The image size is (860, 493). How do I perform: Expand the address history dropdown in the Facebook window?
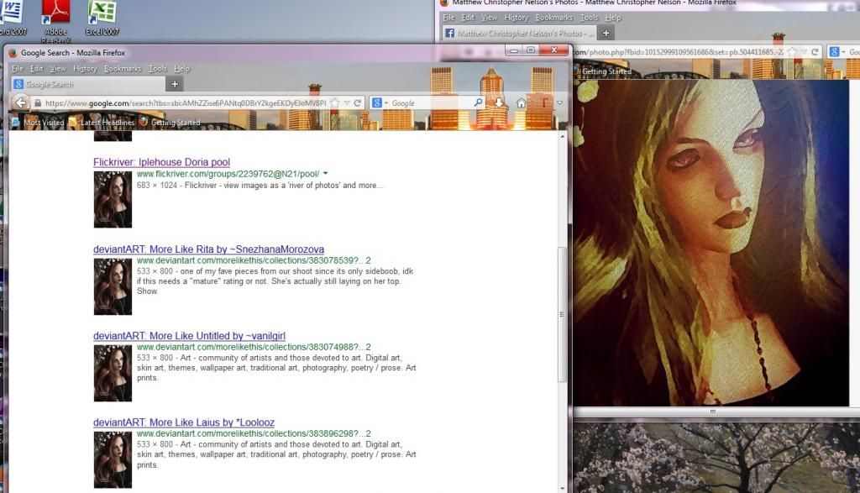click(x=804, y=52)
